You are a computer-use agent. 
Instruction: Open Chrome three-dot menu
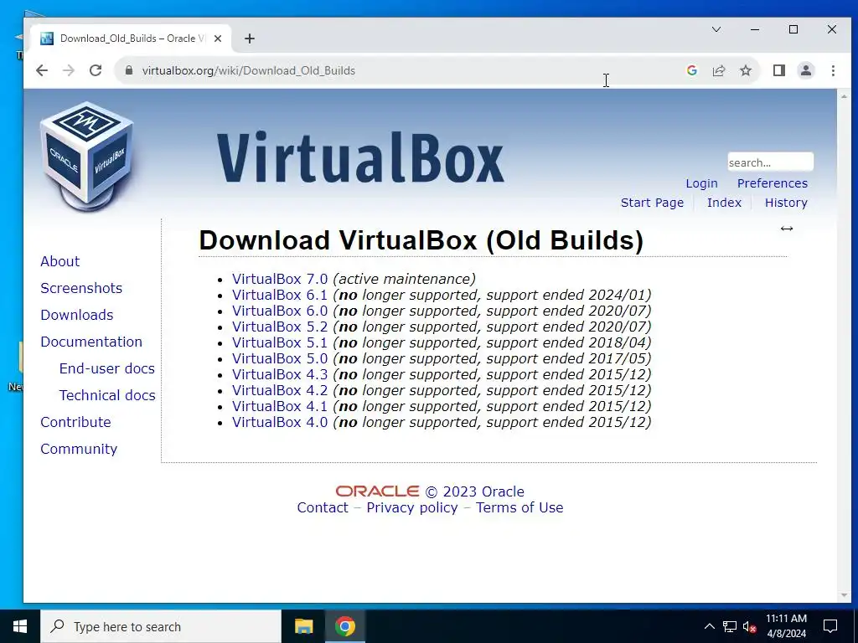[833, 70]
